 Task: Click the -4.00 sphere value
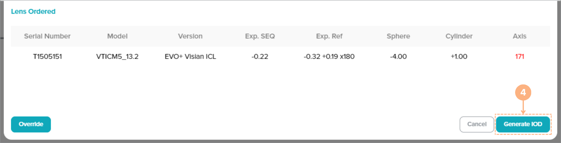click(x=398, y=57)
